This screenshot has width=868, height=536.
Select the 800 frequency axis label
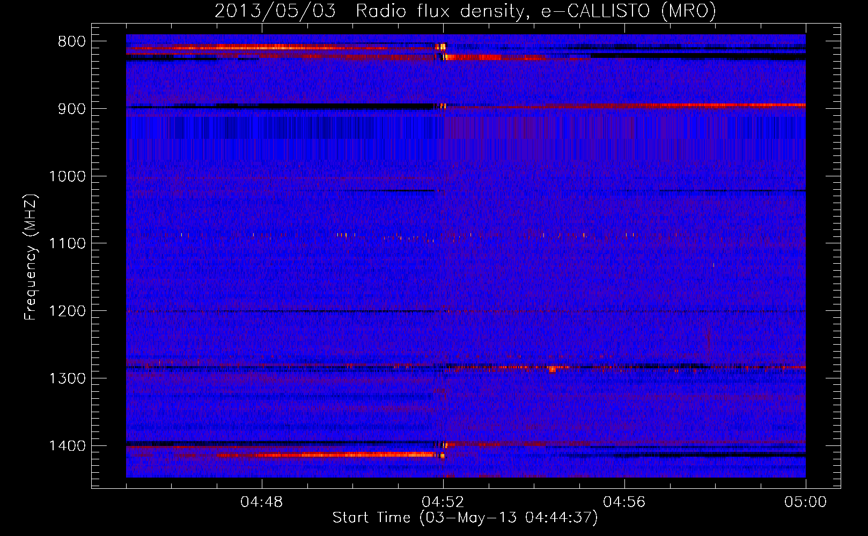[x=71, y=42]
